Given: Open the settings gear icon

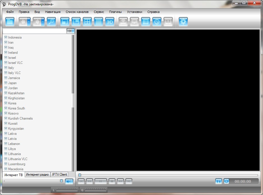Looking at the screenshot, I should tap(183, 22).
